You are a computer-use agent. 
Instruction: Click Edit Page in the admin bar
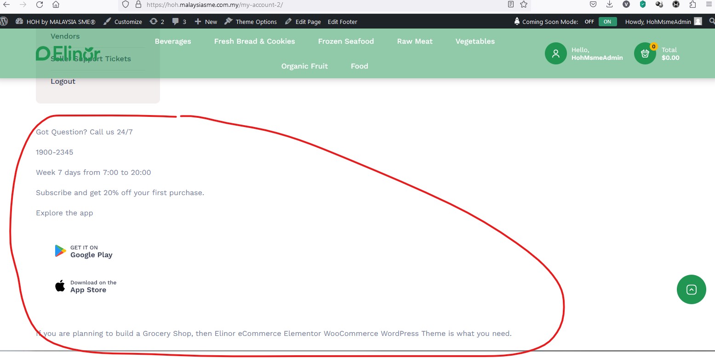click(303, 22)
